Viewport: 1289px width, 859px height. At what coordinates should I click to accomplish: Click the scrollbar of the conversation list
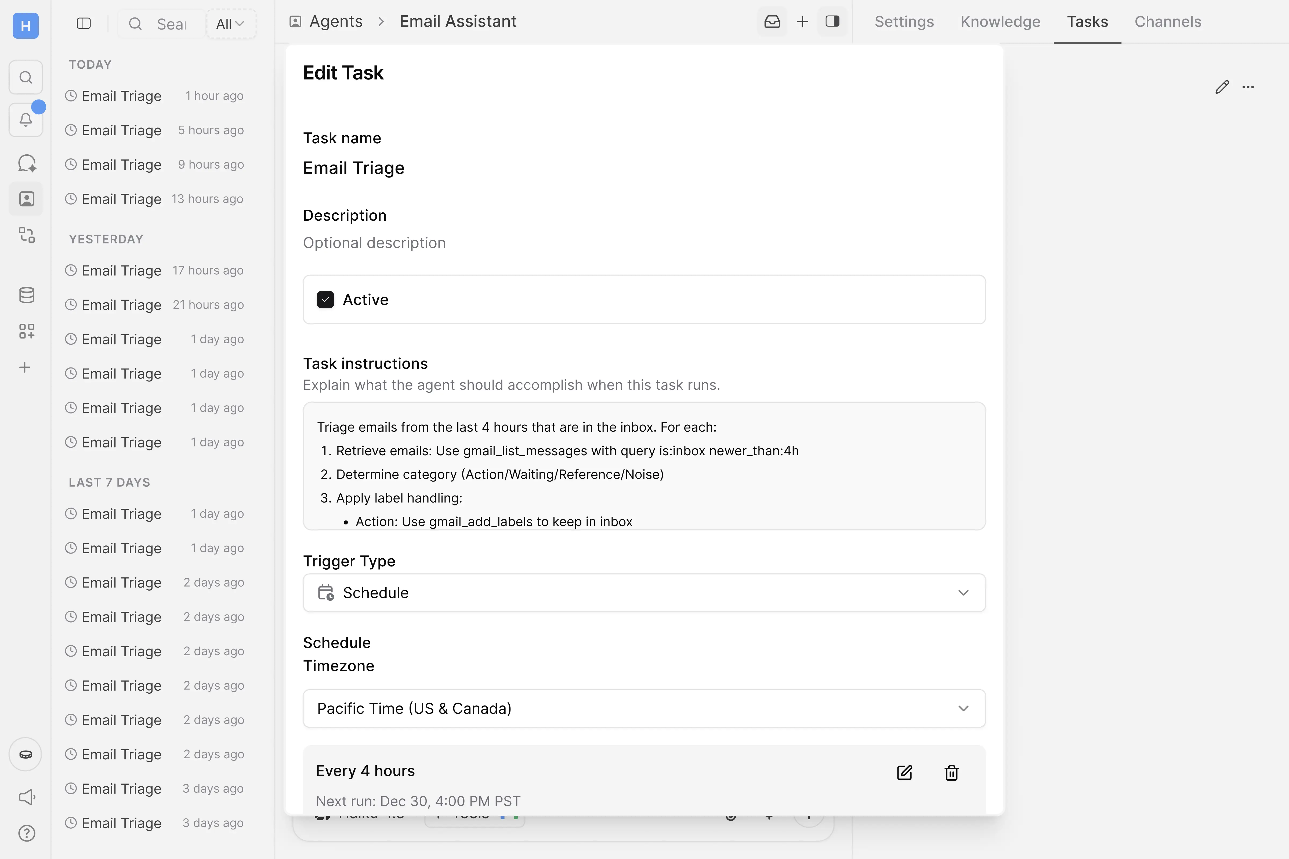pos(271,219)
